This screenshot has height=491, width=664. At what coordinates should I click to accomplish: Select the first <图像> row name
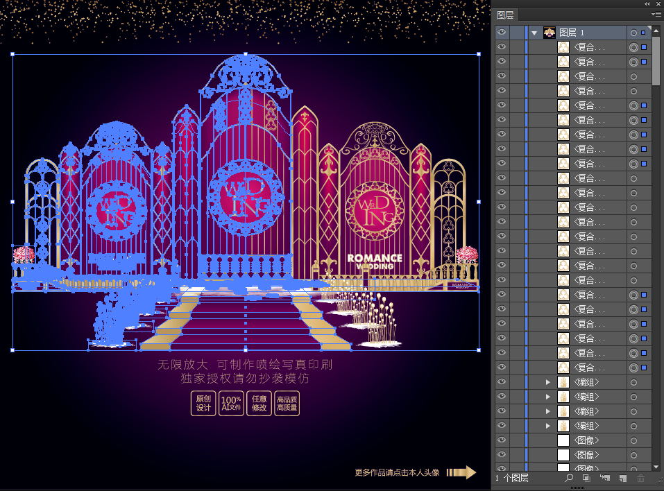click(586, 440)
